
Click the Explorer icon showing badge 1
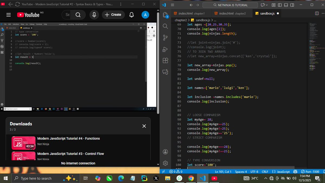(165, 15)
